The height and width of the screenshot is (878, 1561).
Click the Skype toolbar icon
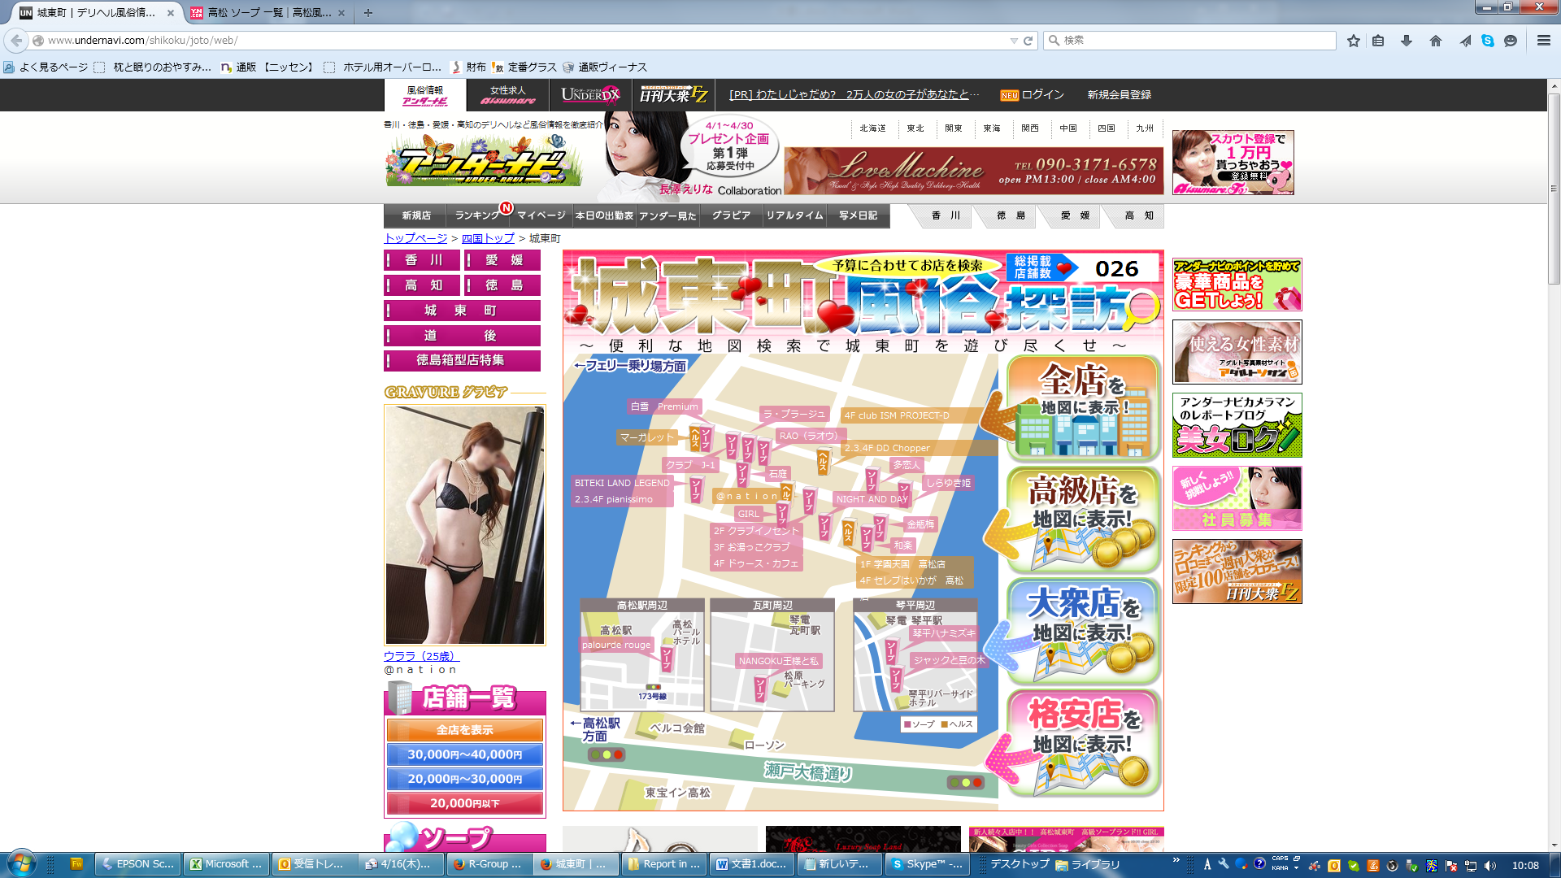tap(1488, 41)
